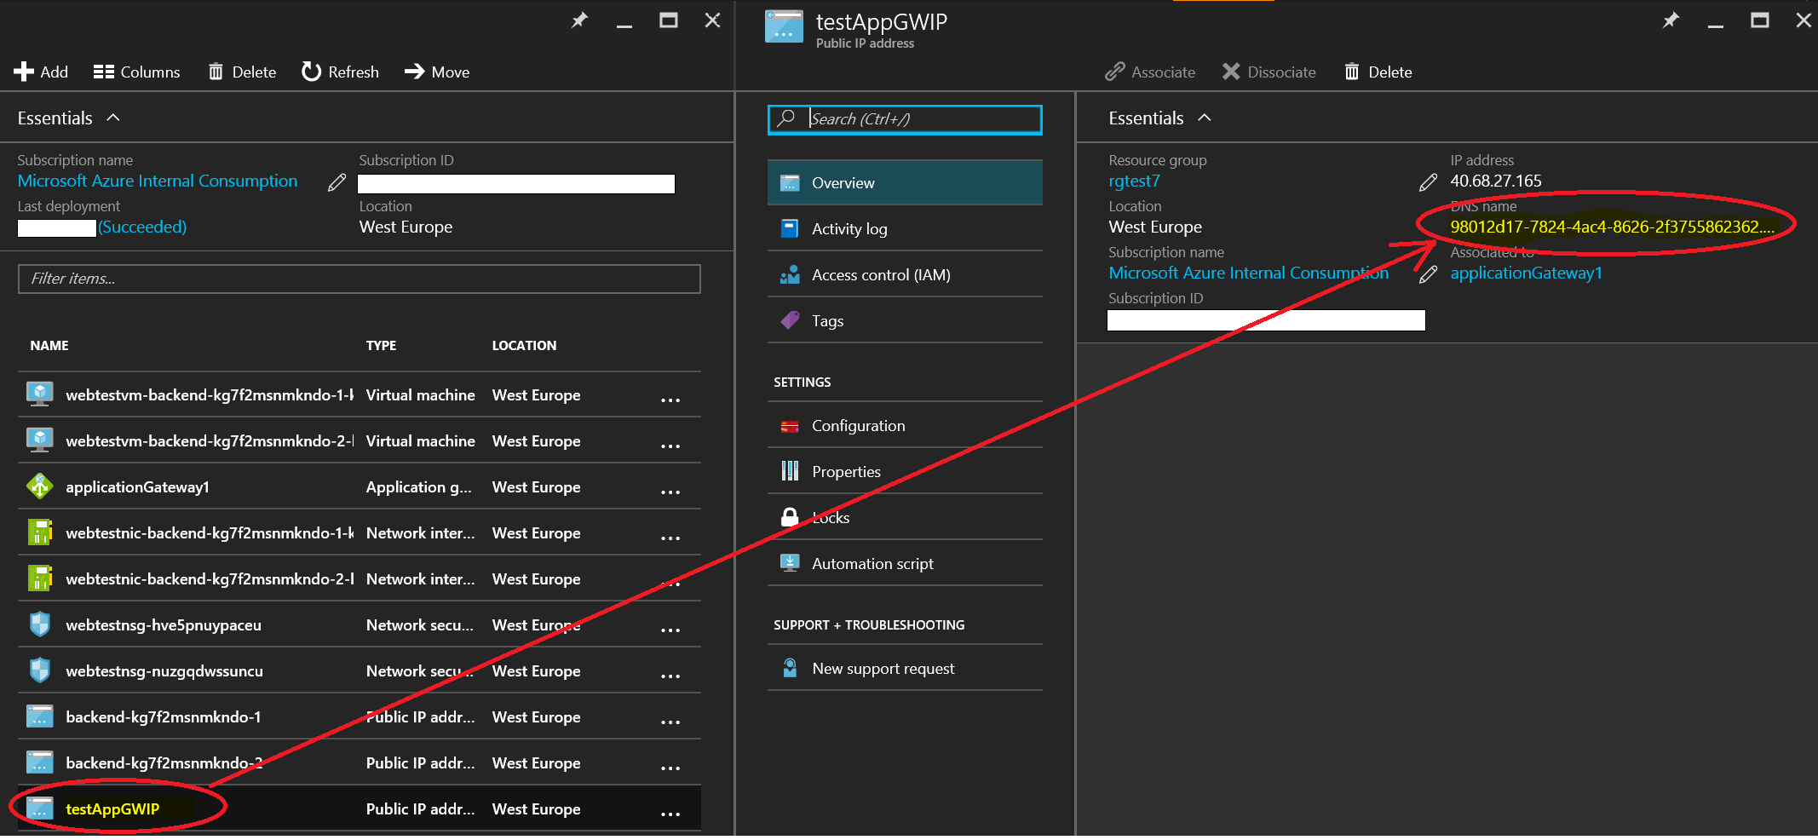Open Configuration settings

[905, 425]
